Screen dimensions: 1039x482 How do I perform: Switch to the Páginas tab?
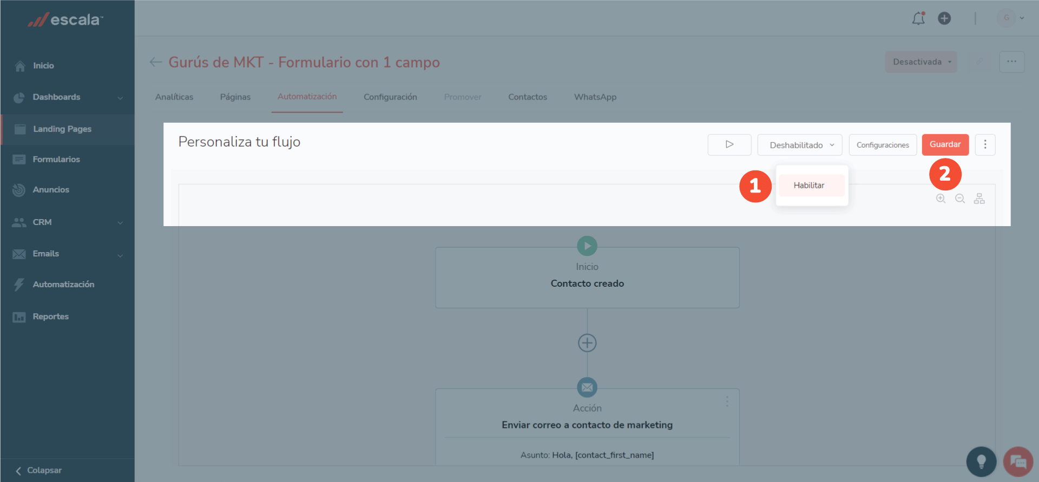click(235, 97)
